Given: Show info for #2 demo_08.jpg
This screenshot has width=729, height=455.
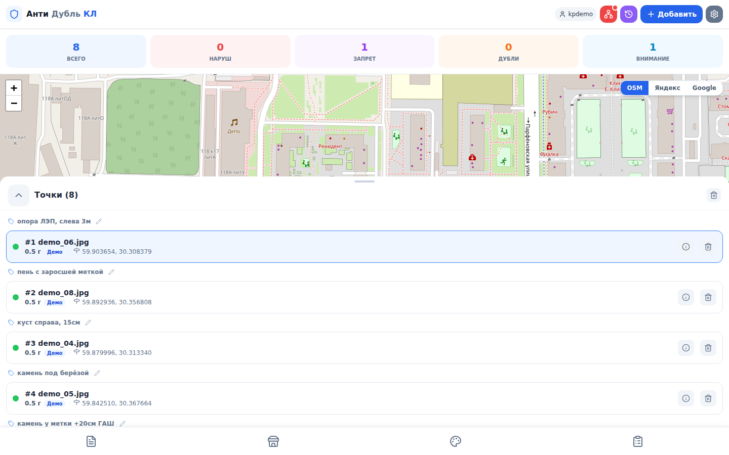Looking at the screenshot, I should (x=686, y=297).
